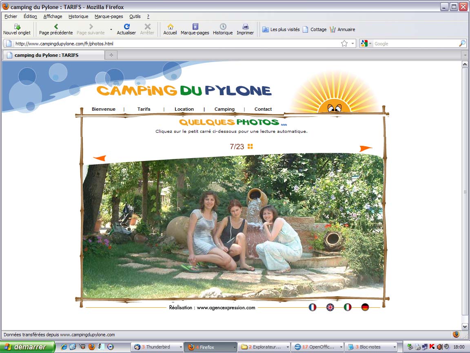Go back with Page précédente button
Viewport: 470px width, 353px height.
[x=56, y=29]
